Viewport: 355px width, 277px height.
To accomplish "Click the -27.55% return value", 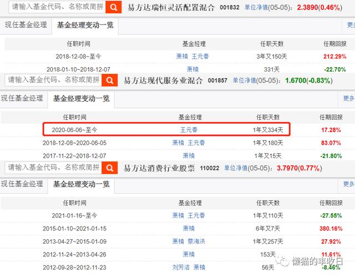I will (331, 215).
